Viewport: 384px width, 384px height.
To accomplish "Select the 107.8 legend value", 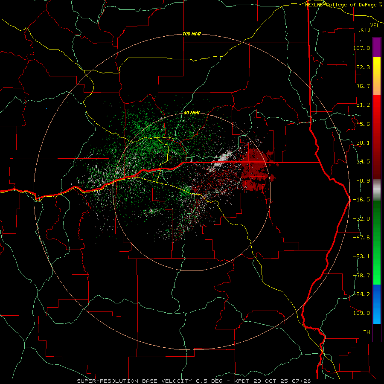I will [361, 48].
